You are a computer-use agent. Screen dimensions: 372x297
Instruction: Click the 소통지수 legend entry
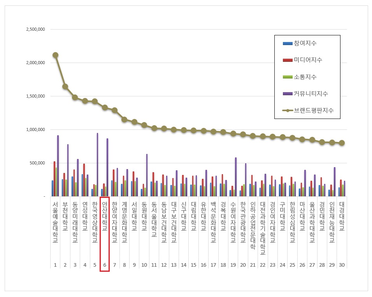(x=300, y=77)
